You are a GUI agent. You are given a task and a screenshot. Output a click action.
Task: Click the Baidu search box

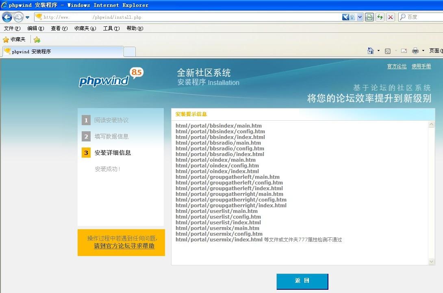tap(420, 17)
